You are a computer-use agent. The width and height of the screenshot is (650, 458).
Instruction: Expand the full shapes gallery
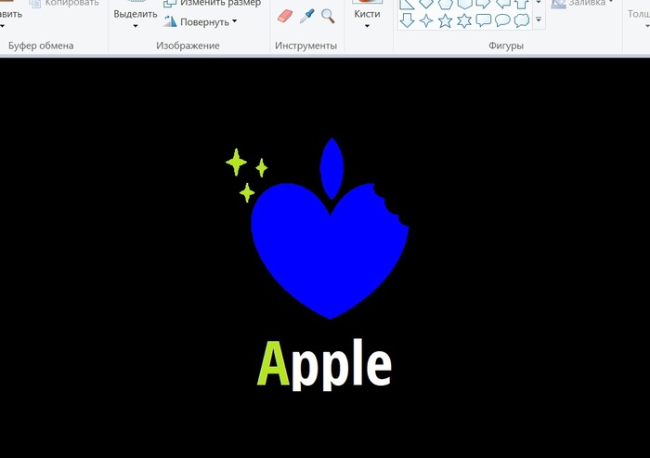[539, 20]
